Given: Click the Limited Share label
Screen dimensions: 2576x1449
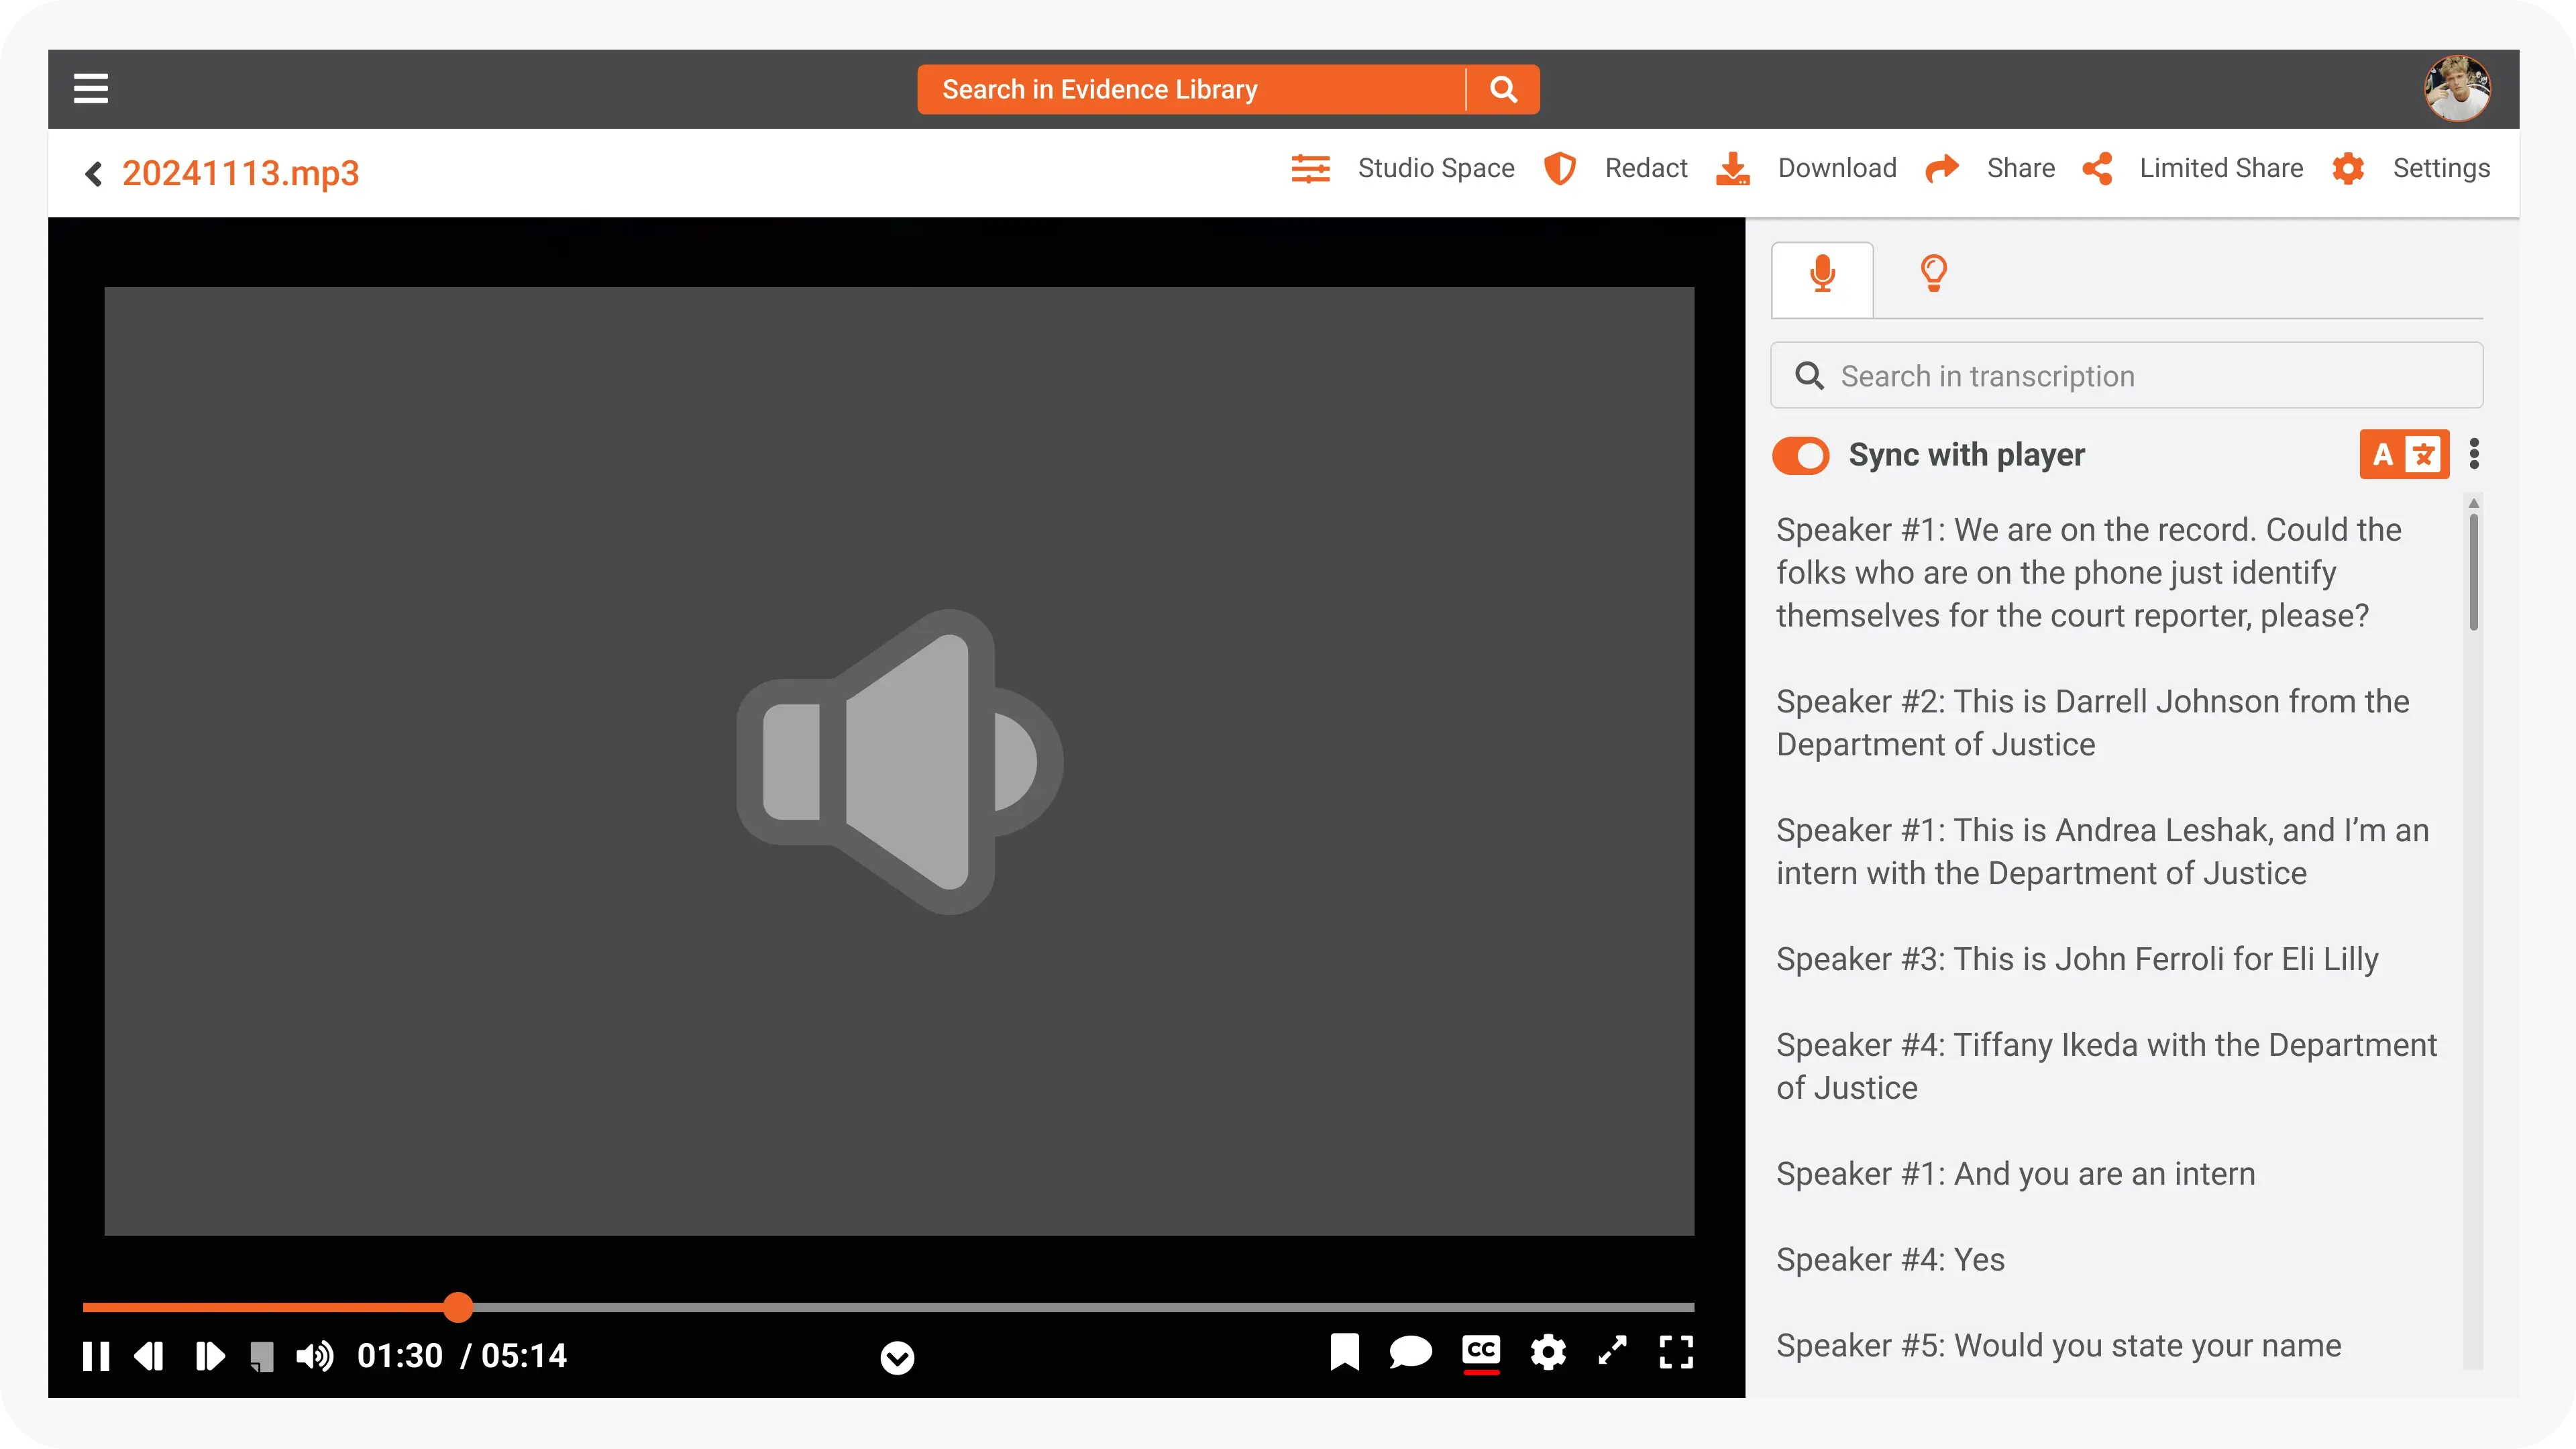Looking at the screenshot, I should [2221, 168].
